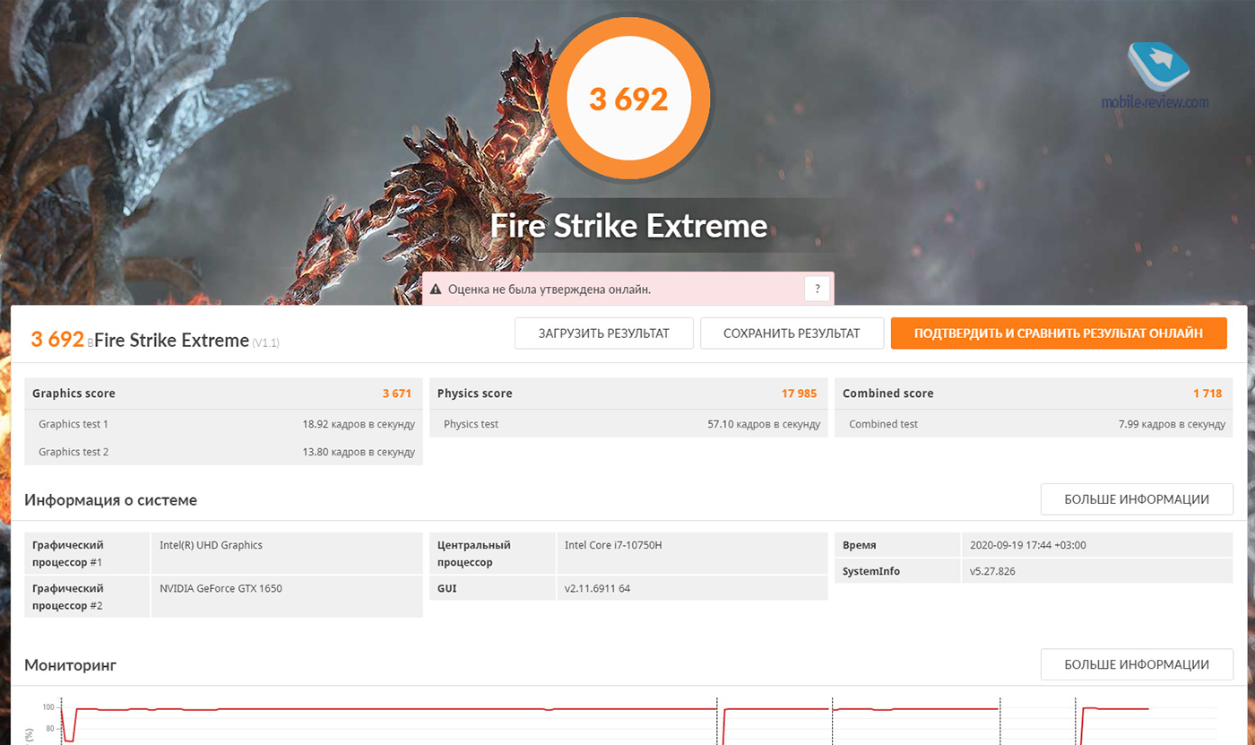Click СОХРАНИТЬ РЕЗУЛЬТАТ button
Viewport: 1255px width, 745px height.
[792, 334]
